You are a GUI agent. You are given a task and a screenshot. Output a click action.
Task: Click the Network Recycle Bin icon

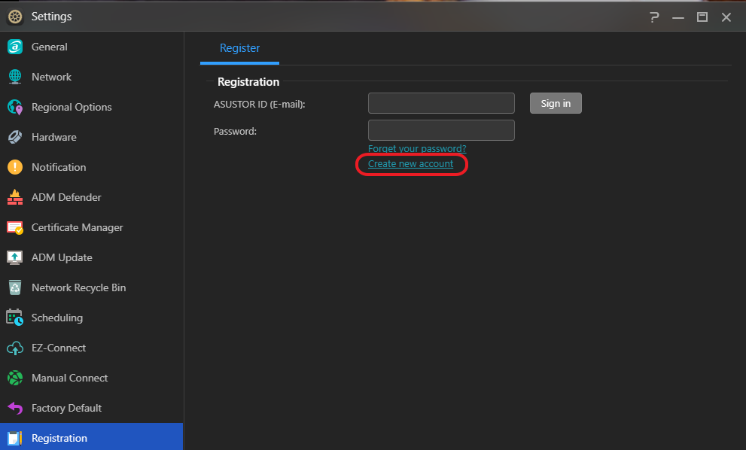(x=15, y=287)
